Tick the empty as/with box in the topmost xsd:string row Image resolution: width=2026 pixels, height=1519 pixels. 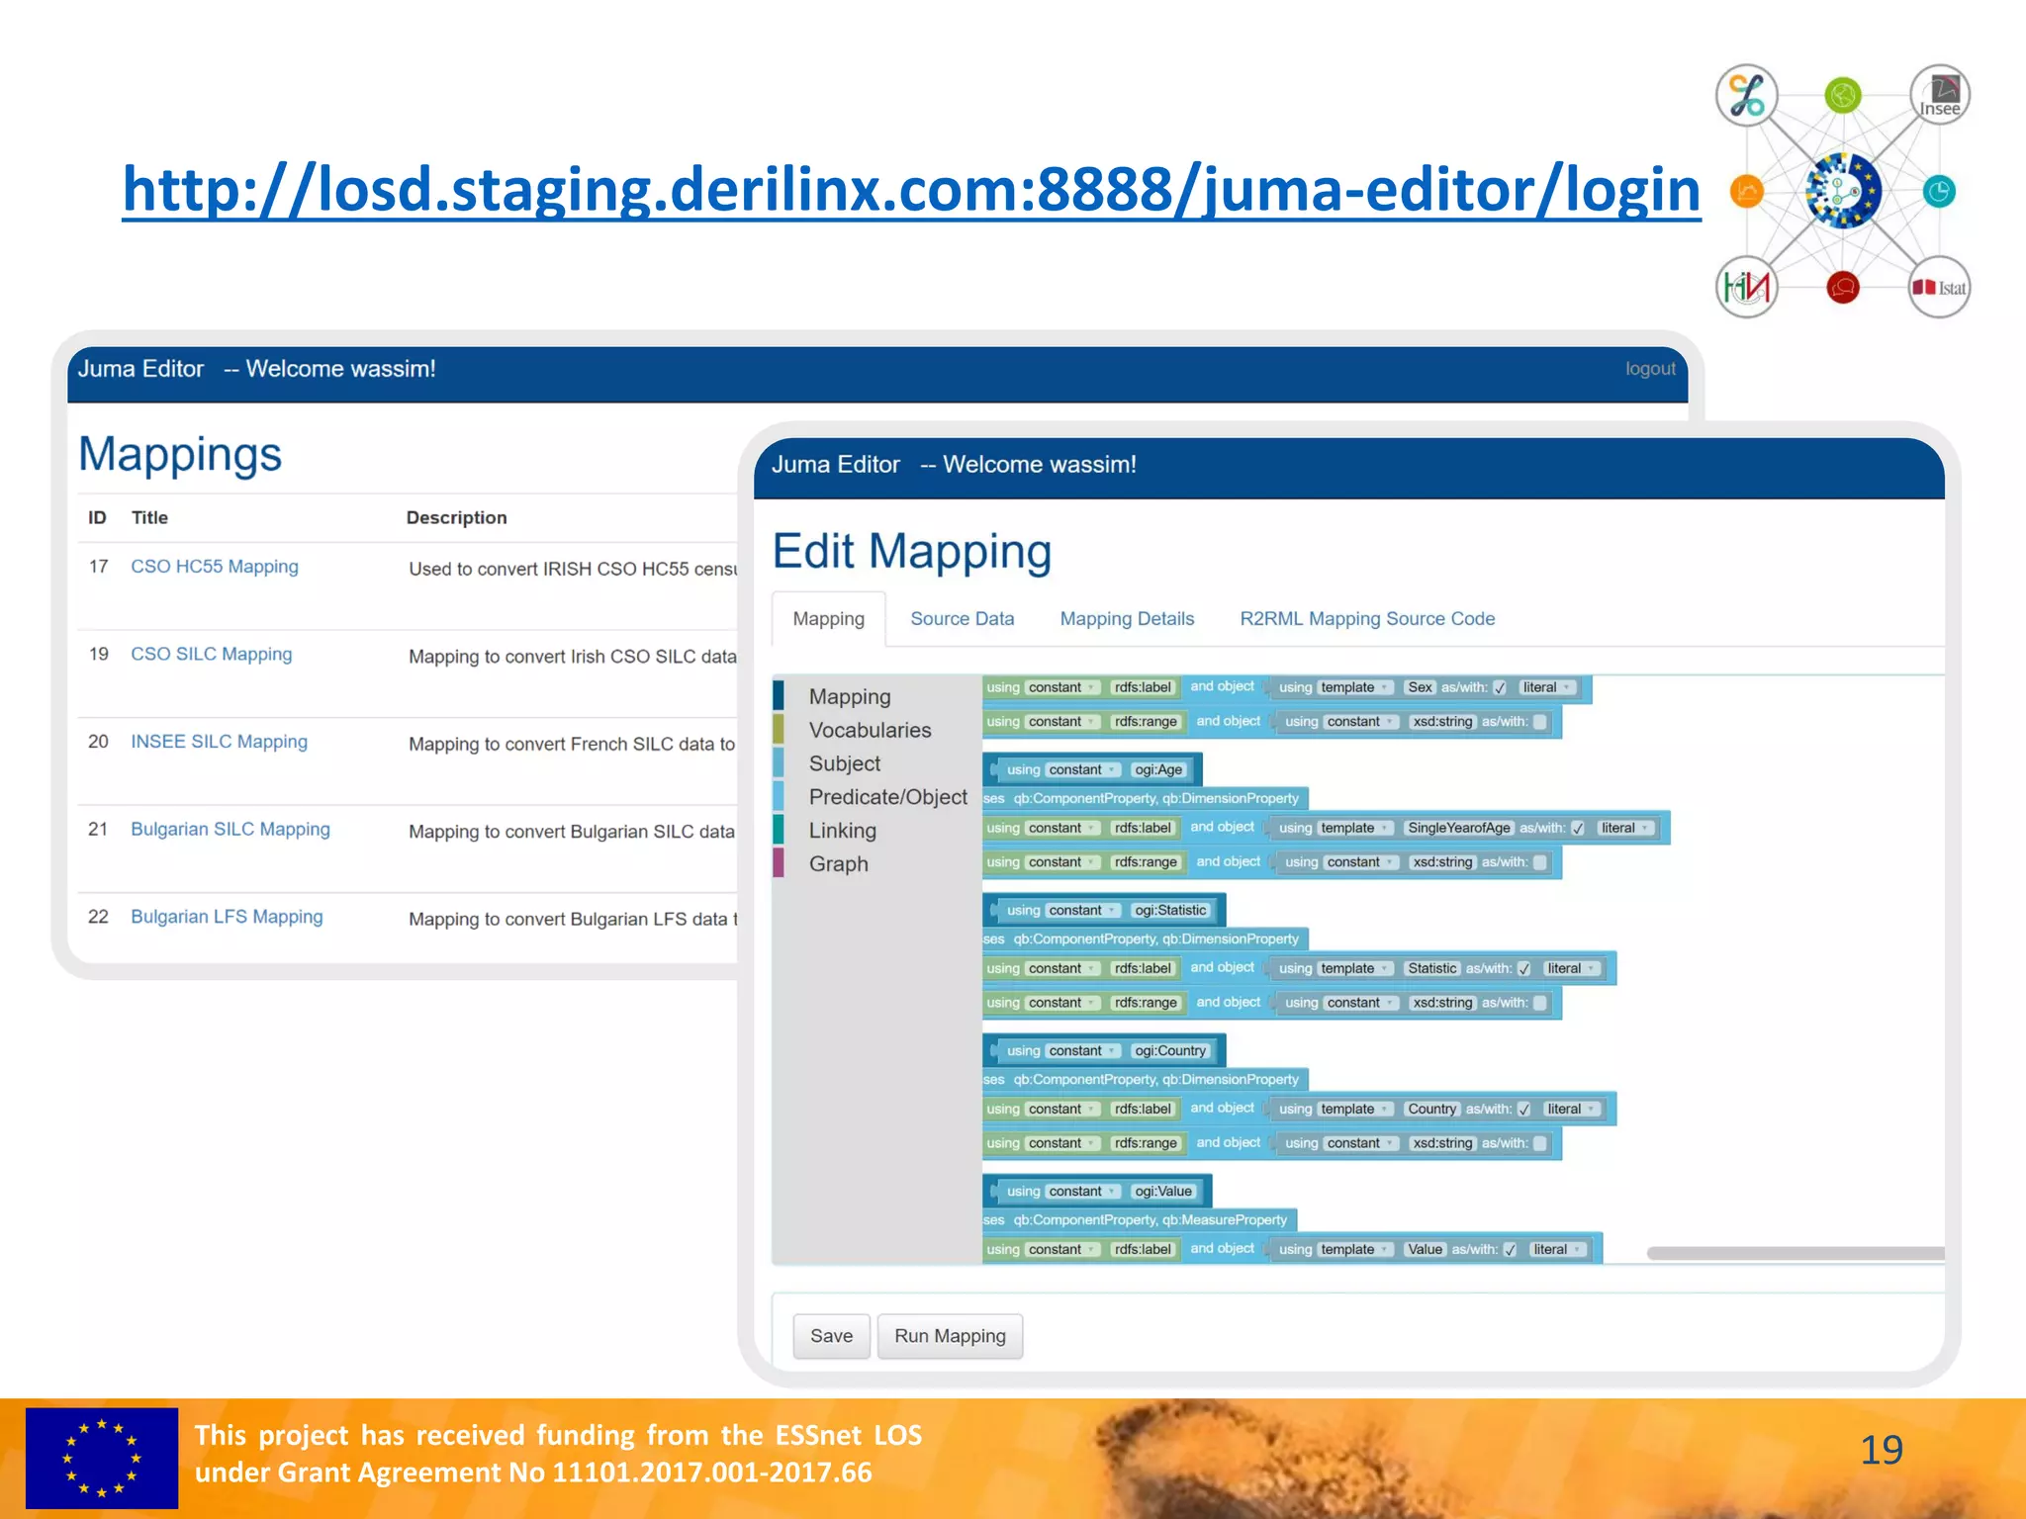1539,722
